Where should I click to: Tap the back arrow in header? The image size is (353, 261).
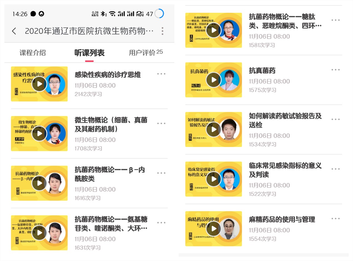pos(14,31)
